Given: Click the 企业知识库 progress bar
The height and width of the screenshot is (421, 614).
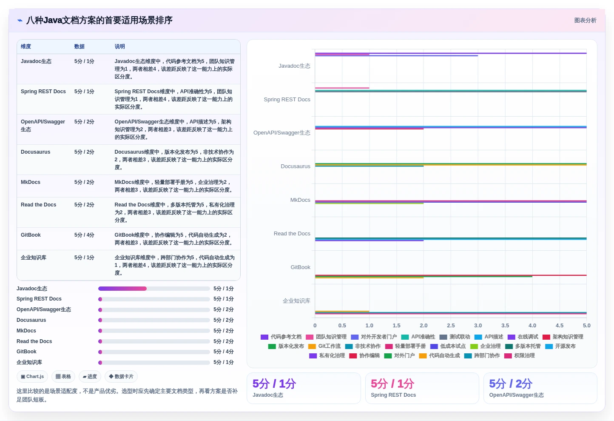Looking at the screenshot, I should 154,363.
